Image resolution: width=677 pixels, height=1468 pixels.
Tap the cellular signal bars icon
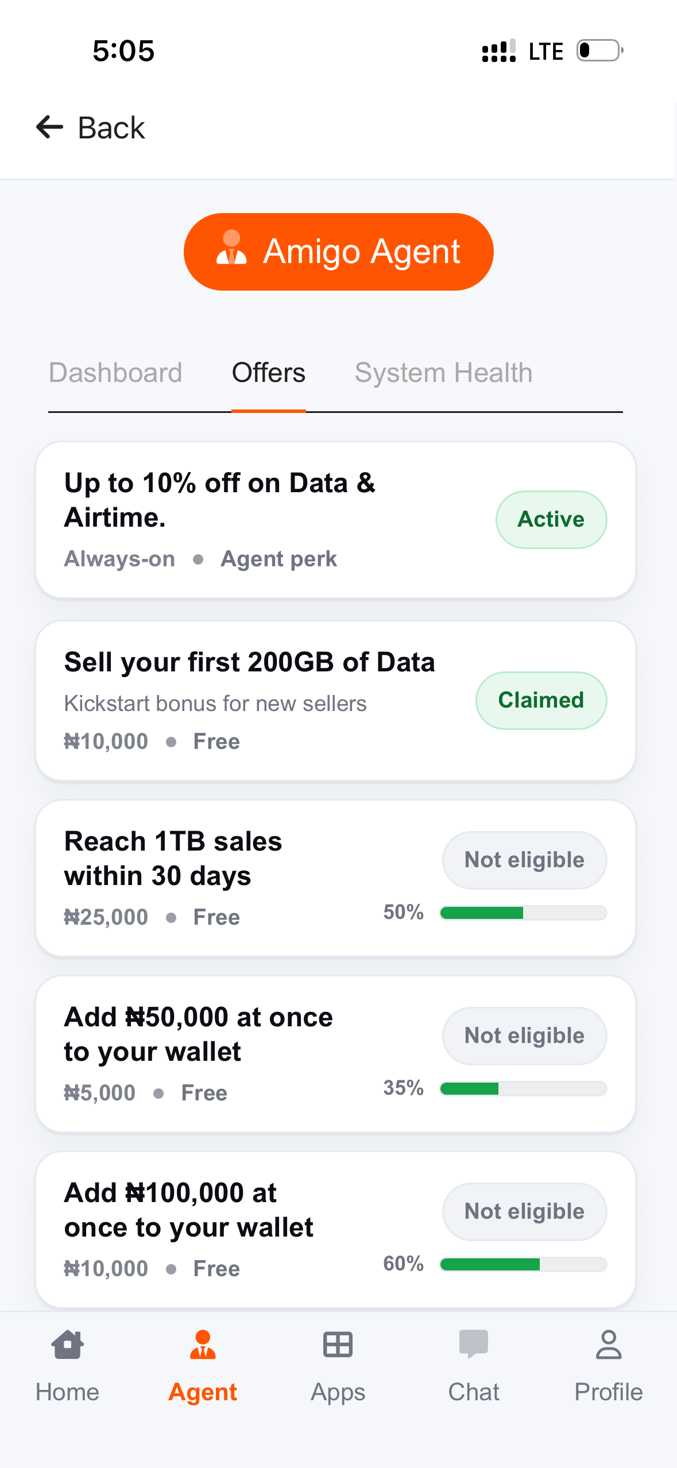pos(498,51)
